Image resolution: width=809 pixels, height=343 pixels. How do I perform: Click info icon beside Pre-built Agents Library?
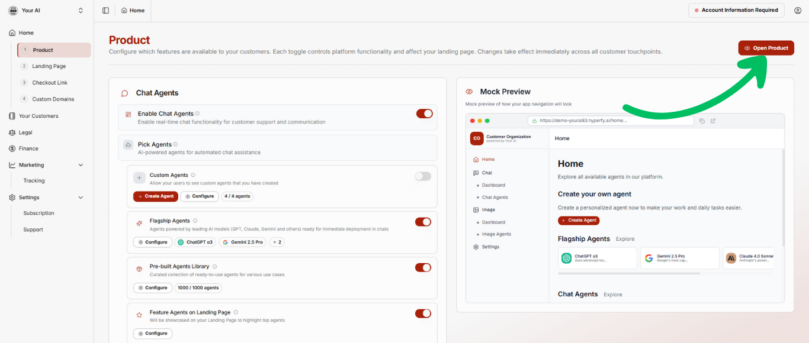click(x=214, y=267)
